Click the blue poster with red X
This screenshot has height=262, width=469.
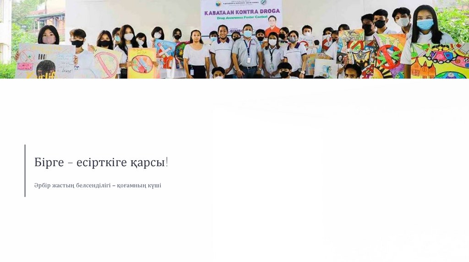pos(165,54)
